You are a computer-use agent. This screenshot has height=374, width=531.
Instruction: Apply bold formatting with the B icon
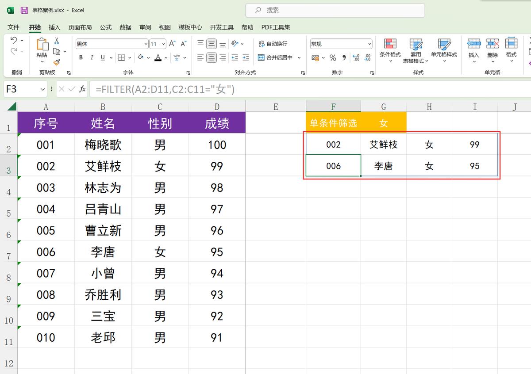pos(81,57)
